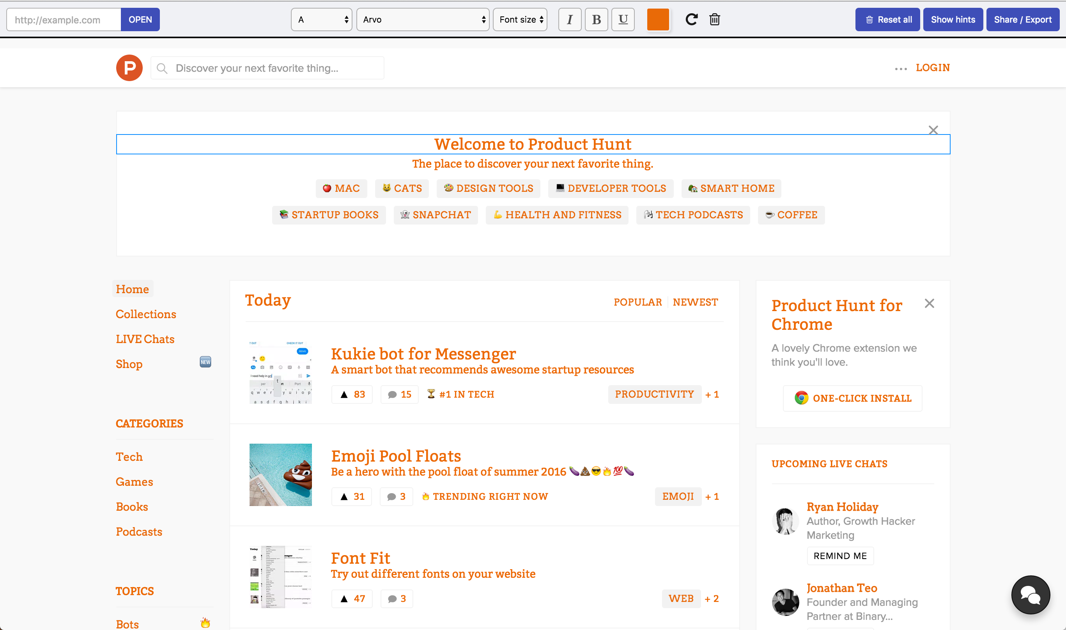This screenshot has height=630, width=1066.
Task: Open the orange color swatch picker
Action: coord(658,19)
